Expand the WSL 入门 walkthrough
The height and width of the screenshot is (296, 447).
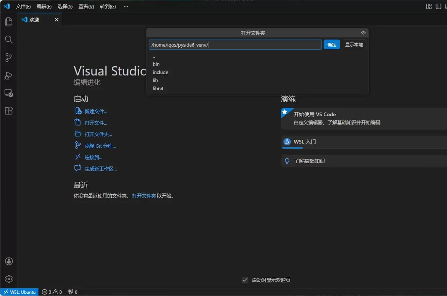coord(305,142)
